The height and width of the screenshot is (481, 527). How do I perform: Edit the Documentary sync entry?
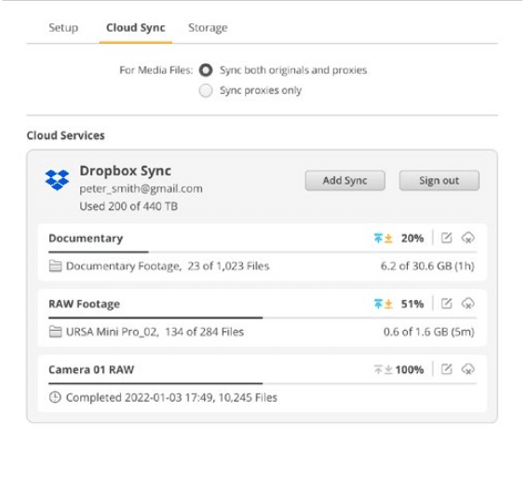(x=446, y=238)
